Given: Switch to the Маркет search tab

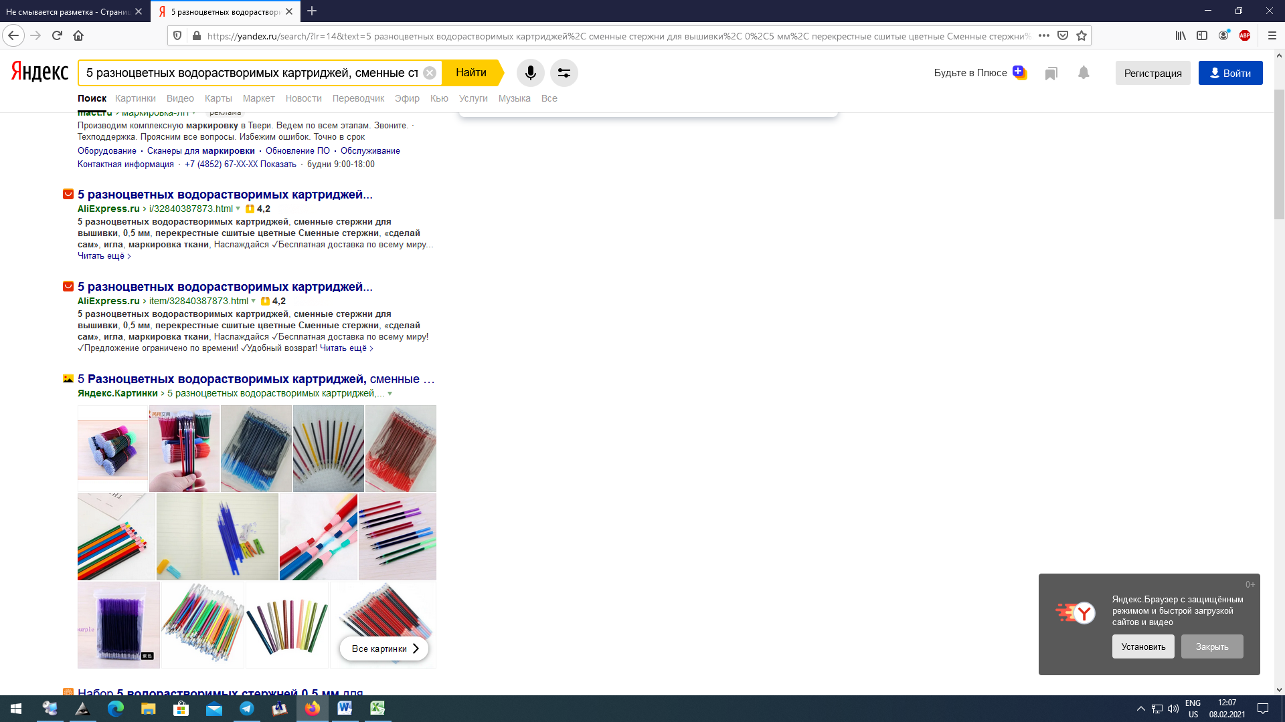Looking at the screenshot, I should (x=258, y=98).
